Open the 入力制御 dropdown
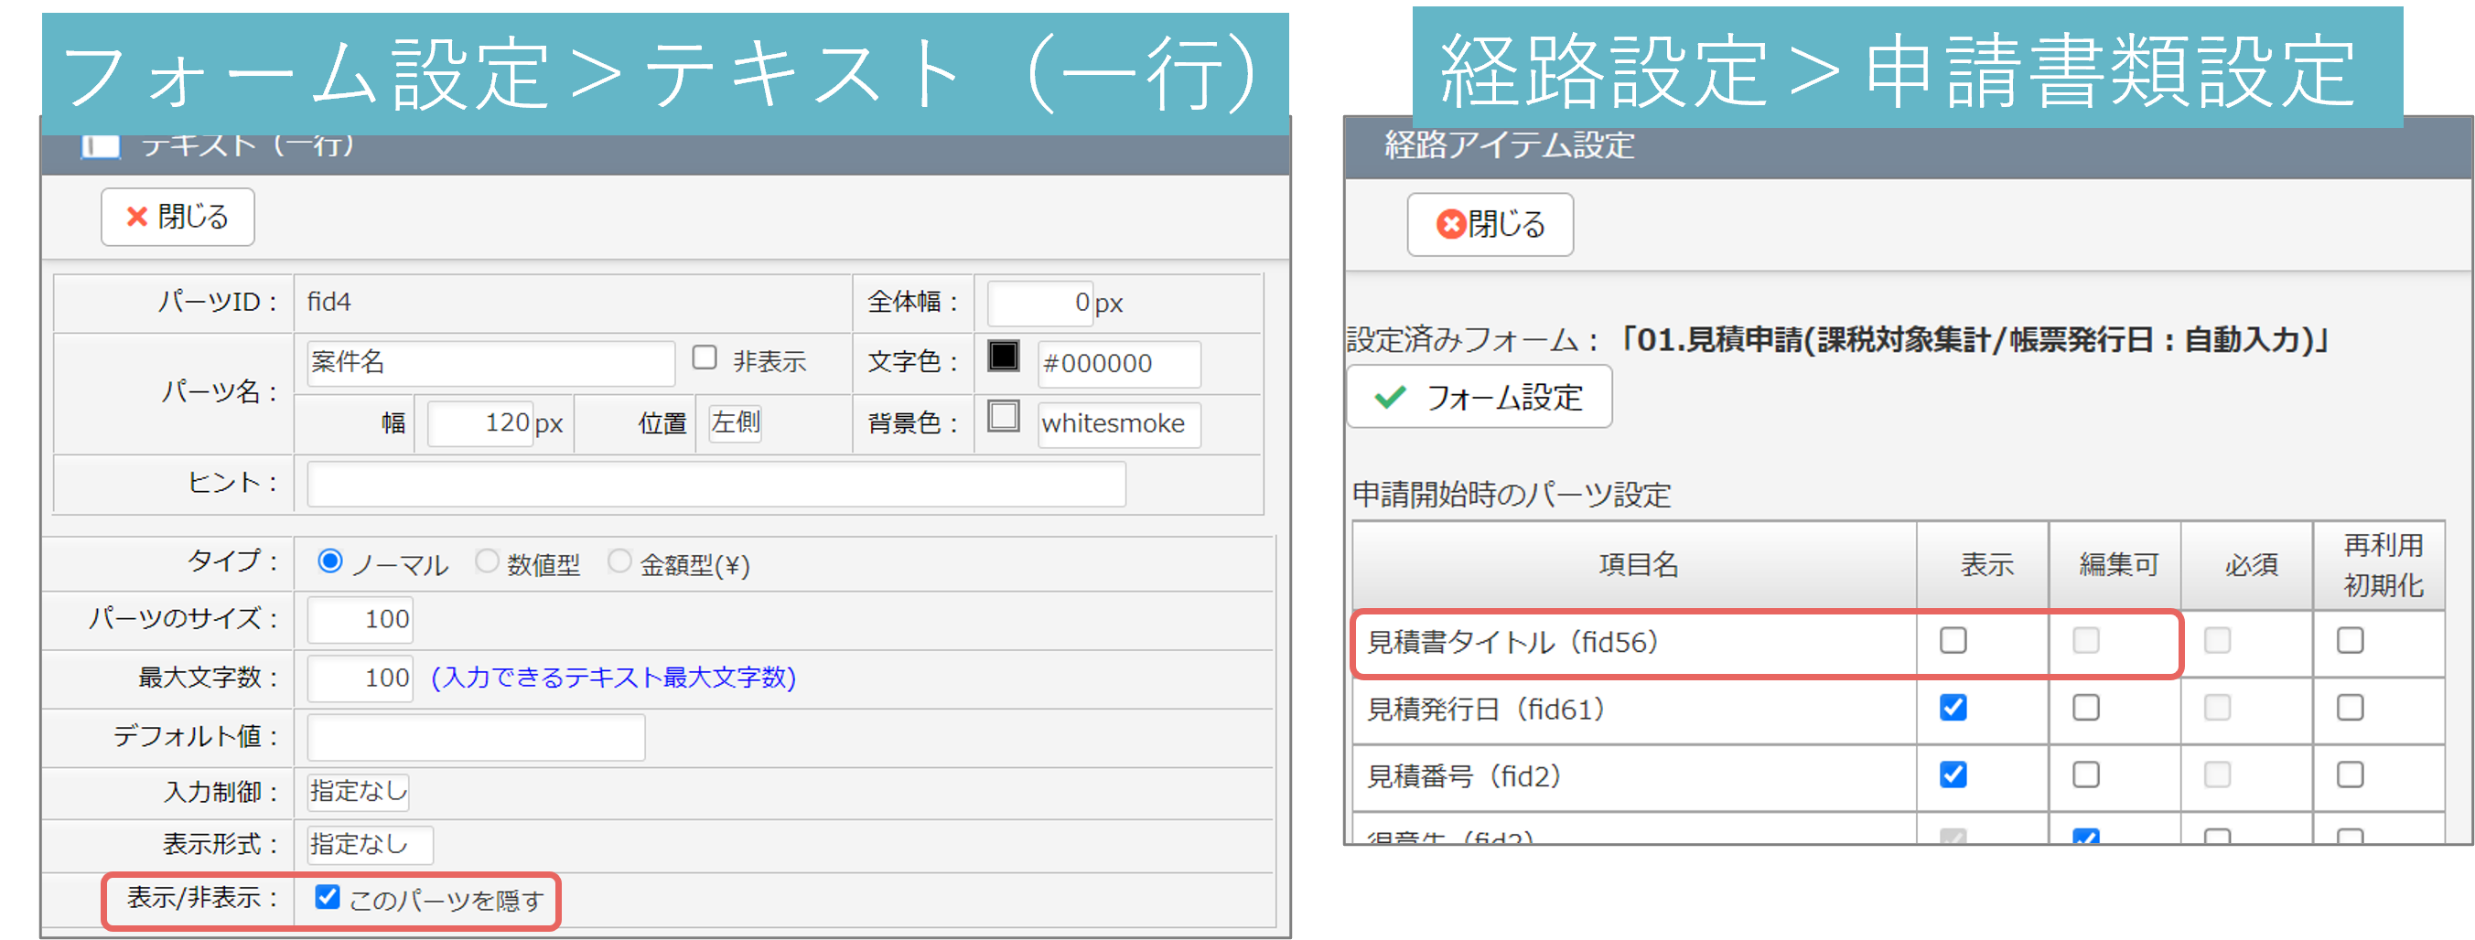2475x940 pixels. 359,792
